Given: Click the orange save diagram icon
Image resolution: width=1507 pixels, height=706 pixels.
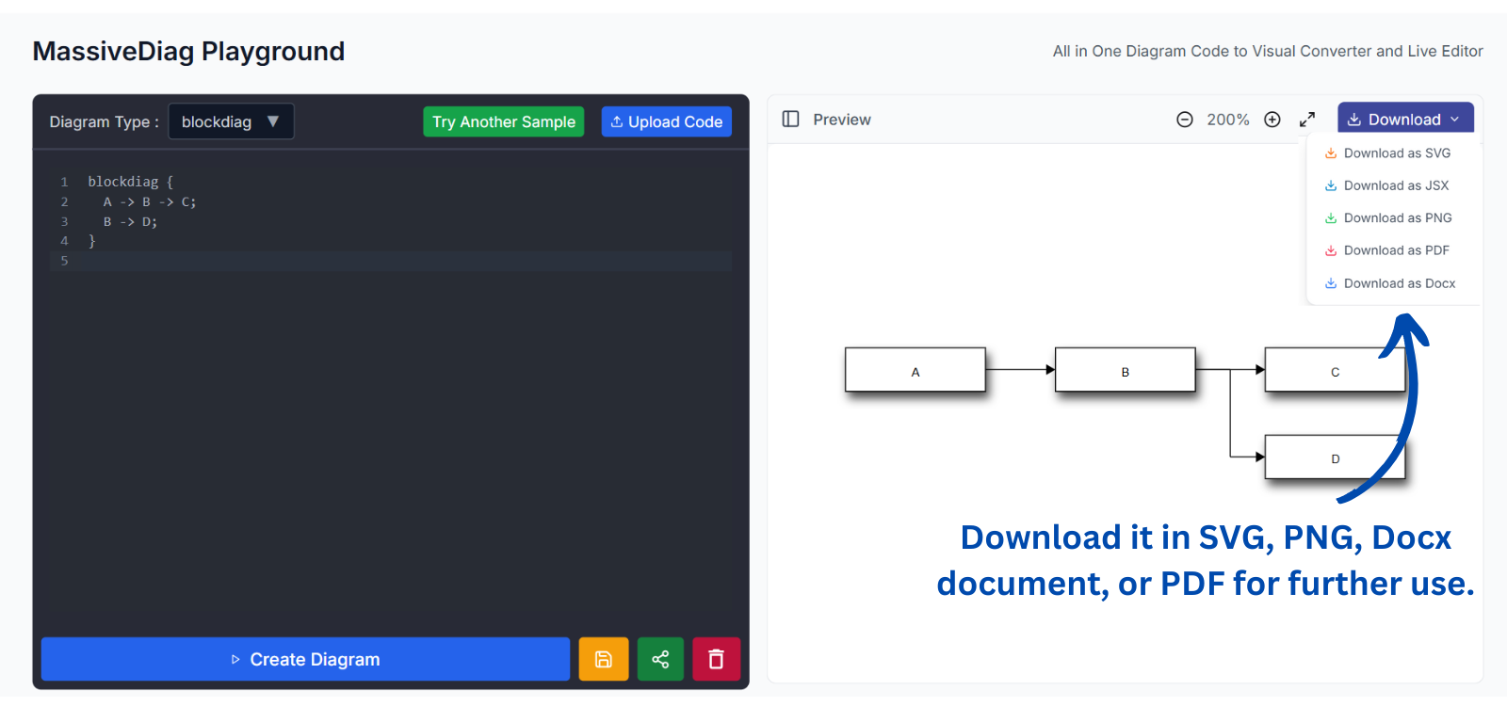Looking at the screenshot, I should 603,659.
